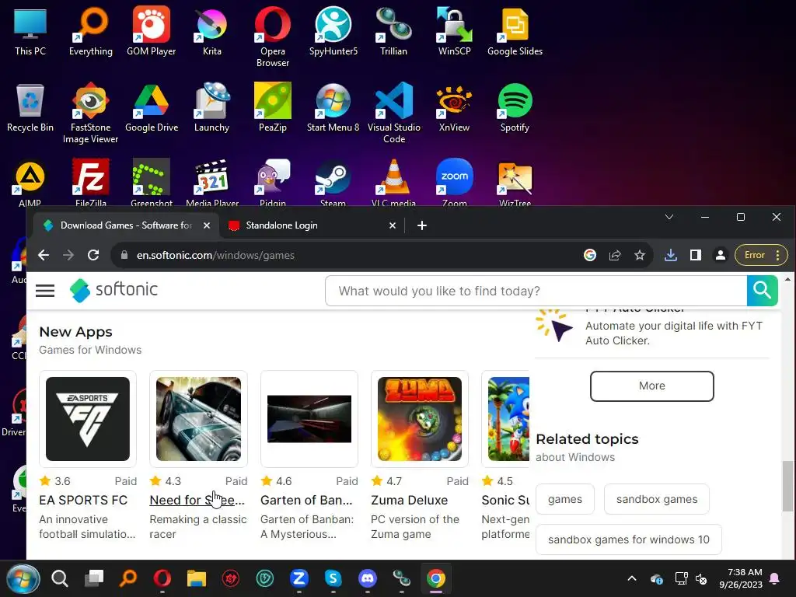Open Chrome downloads
This screenshot has height=597, width=796.
pos(671,255)
